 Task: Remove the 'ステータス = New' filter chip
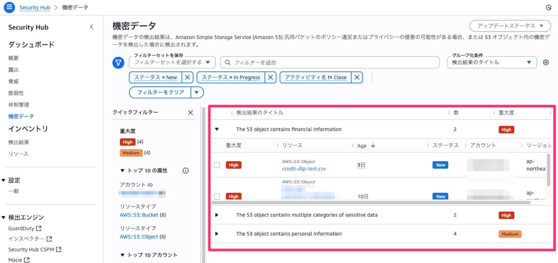pyautogui.click(x=187, y=77)
